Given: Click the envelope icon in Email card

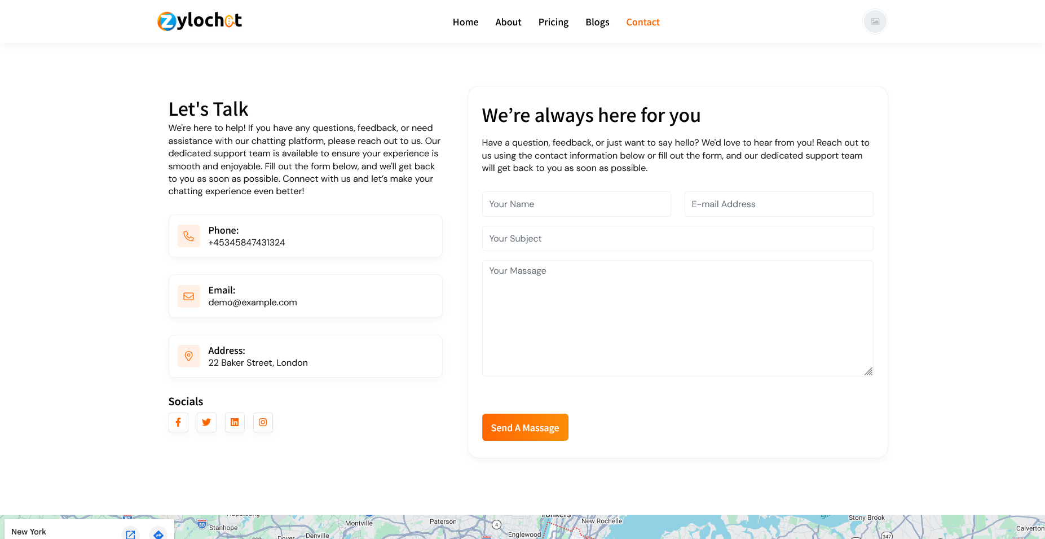Looking at the screenshot, I should (189, 296).
